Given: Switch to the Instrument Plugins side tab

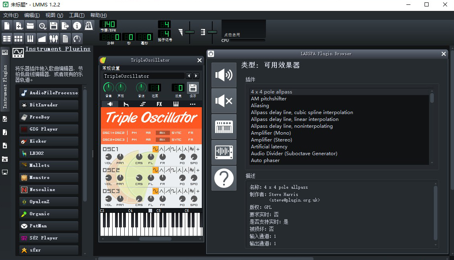Looking at the screenshot, I should [x=5, y=79].
